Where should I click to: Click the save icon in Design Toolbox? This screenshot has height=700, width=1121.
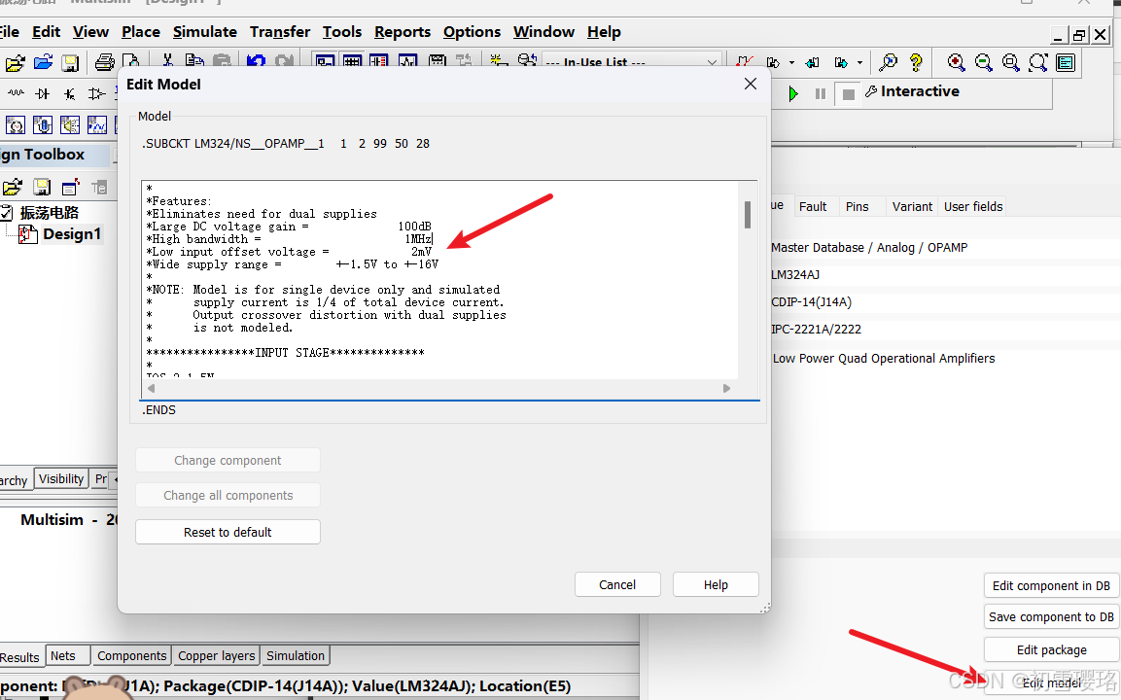click(42, 188)
